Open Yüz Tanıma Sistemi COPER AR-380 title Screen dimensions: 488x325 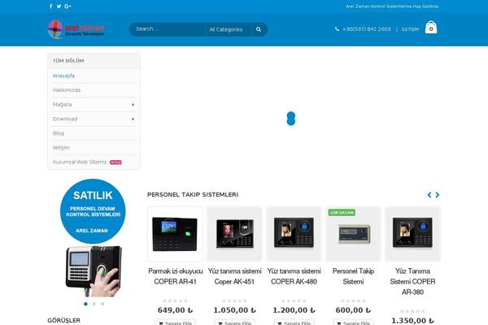[x=412, y=281]
